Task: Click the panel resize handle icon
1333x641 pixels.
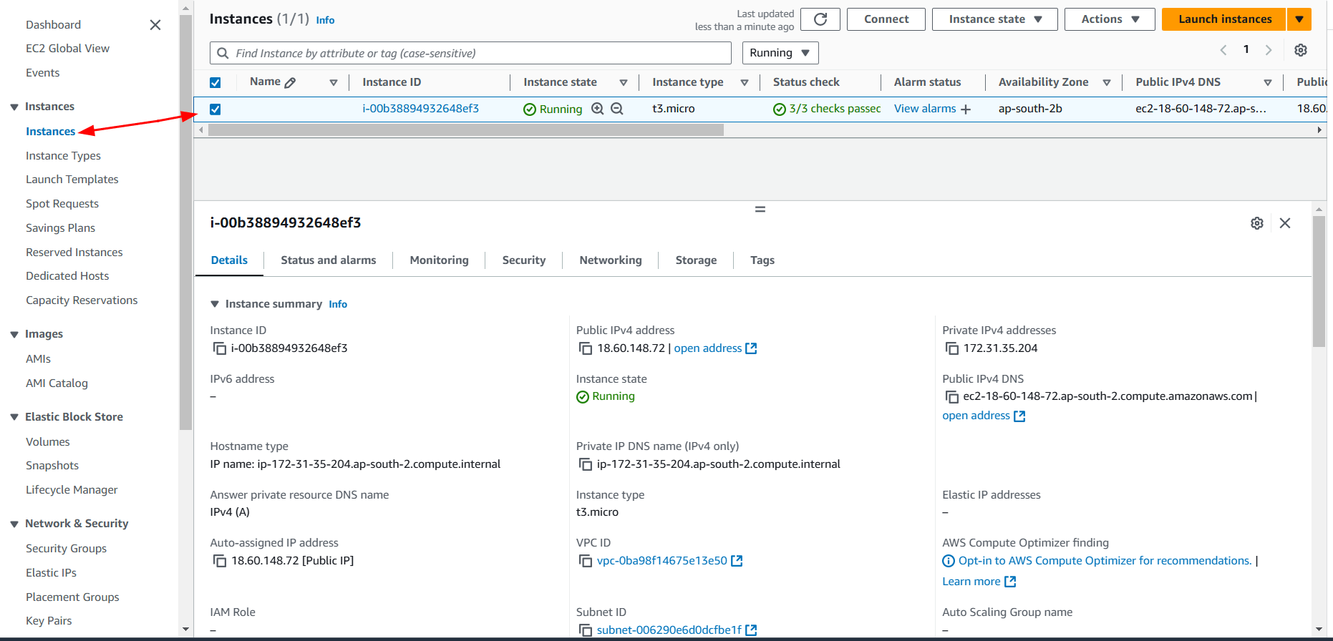Action: coord(760,210)
